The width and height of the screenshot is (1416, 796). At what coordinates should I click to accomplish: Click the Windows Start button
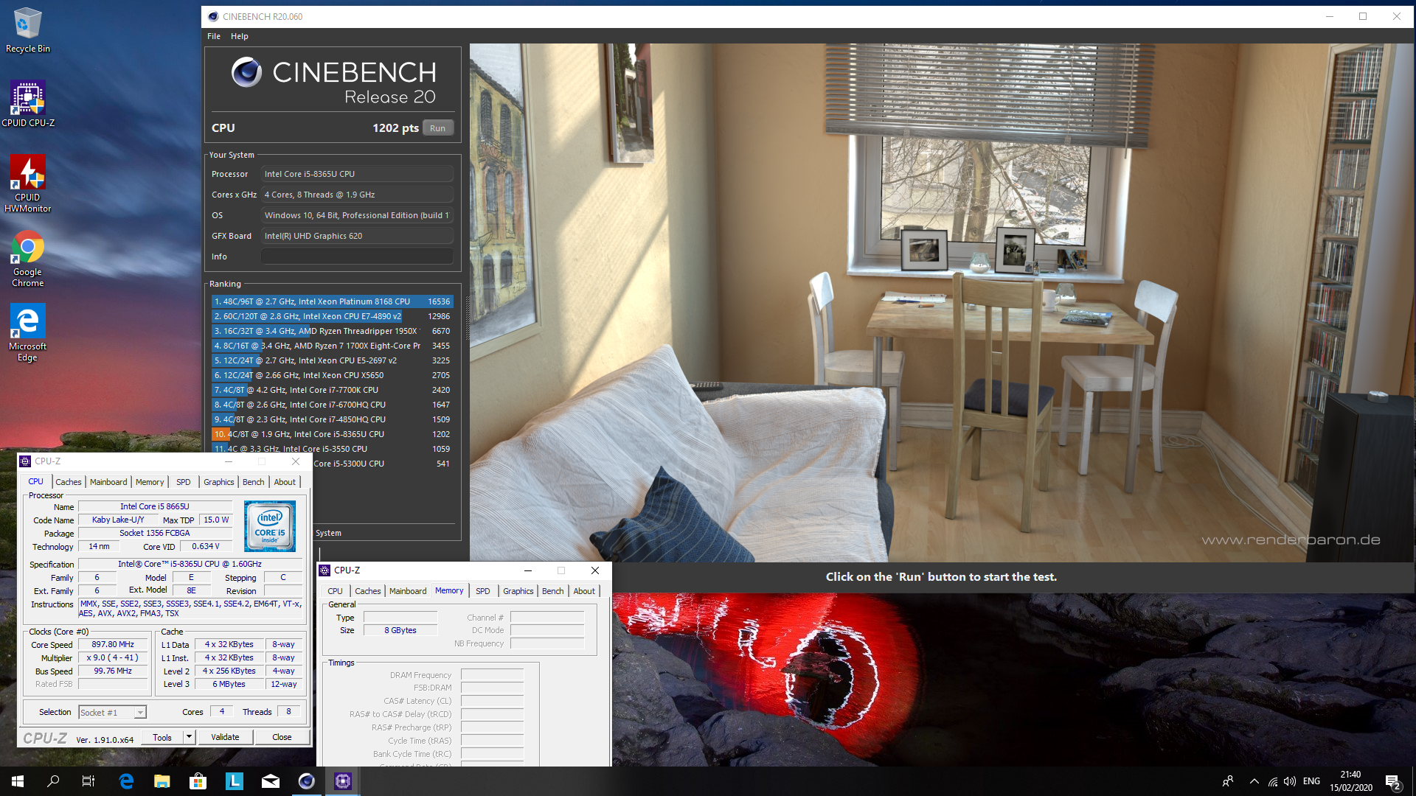(x=18, y=781)
